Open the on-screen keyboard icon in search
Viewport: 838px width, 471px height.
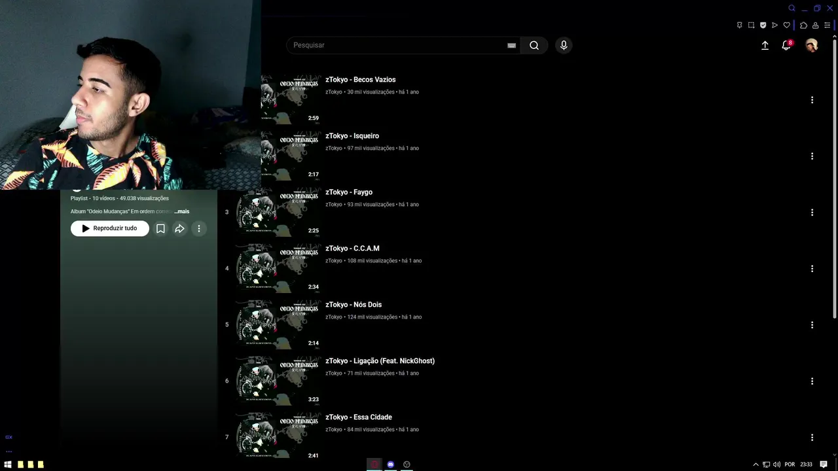pyautogui.click(x=511, y=45)
